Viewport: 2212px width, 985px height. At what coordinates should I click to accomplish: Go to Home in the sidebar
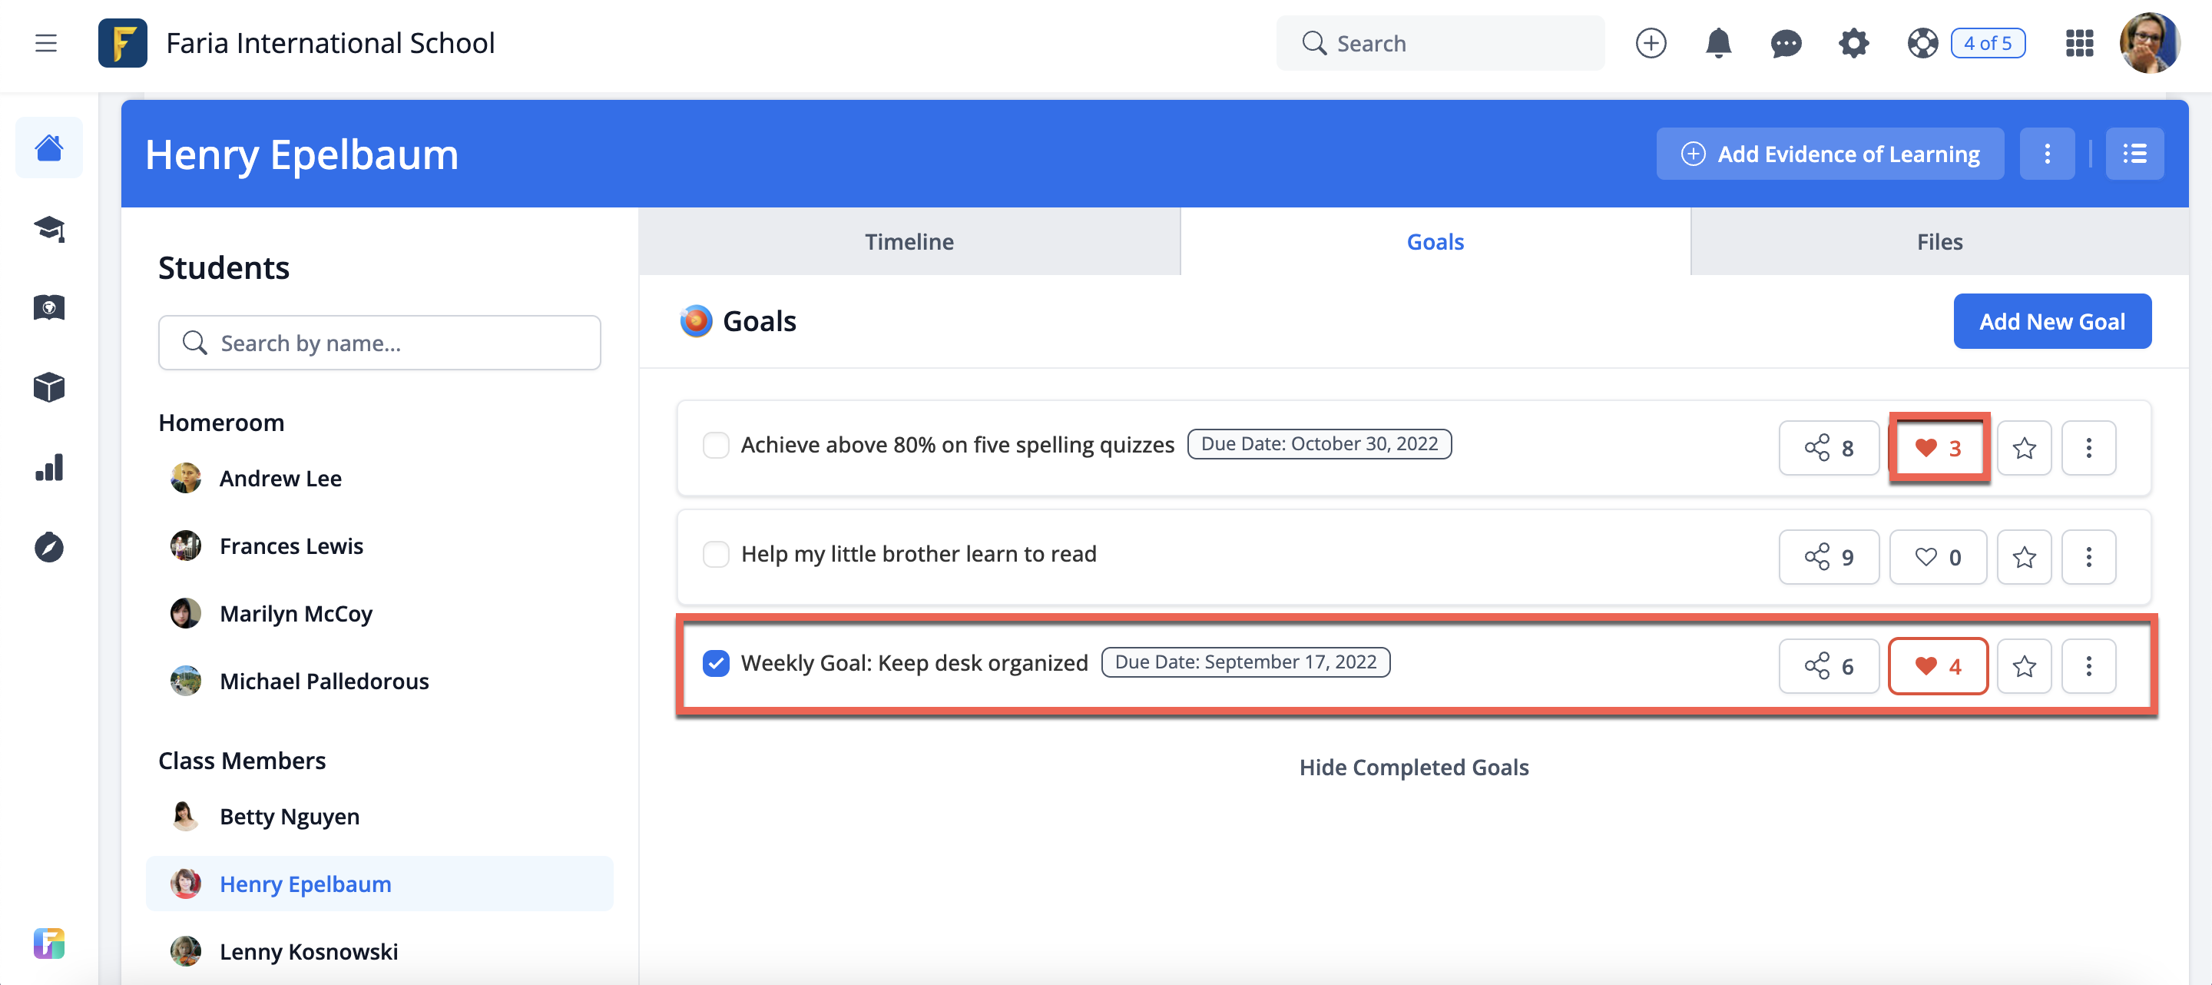49,148
